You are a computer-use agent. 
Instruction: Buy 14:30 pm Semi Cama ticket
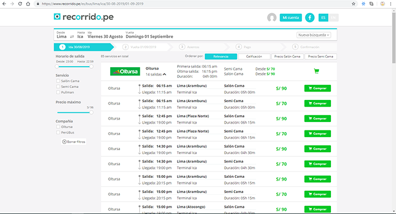click(317, 164)
